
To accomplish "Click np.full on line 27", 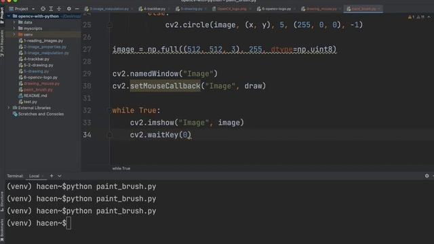I will click(163, 49).
